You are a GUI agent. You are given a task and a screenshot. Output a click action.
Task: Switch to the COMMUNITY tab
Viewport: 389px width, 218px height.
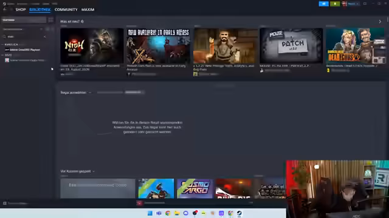pyautogui.click(x=66, y=10)
